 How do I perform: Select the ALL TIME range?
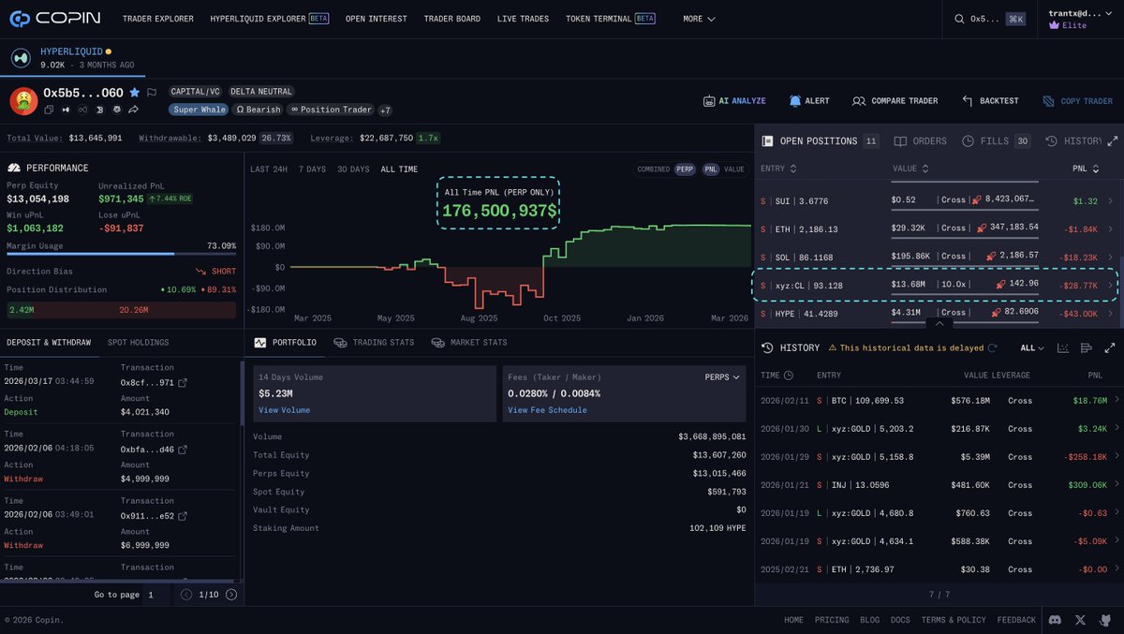(399, 170)
